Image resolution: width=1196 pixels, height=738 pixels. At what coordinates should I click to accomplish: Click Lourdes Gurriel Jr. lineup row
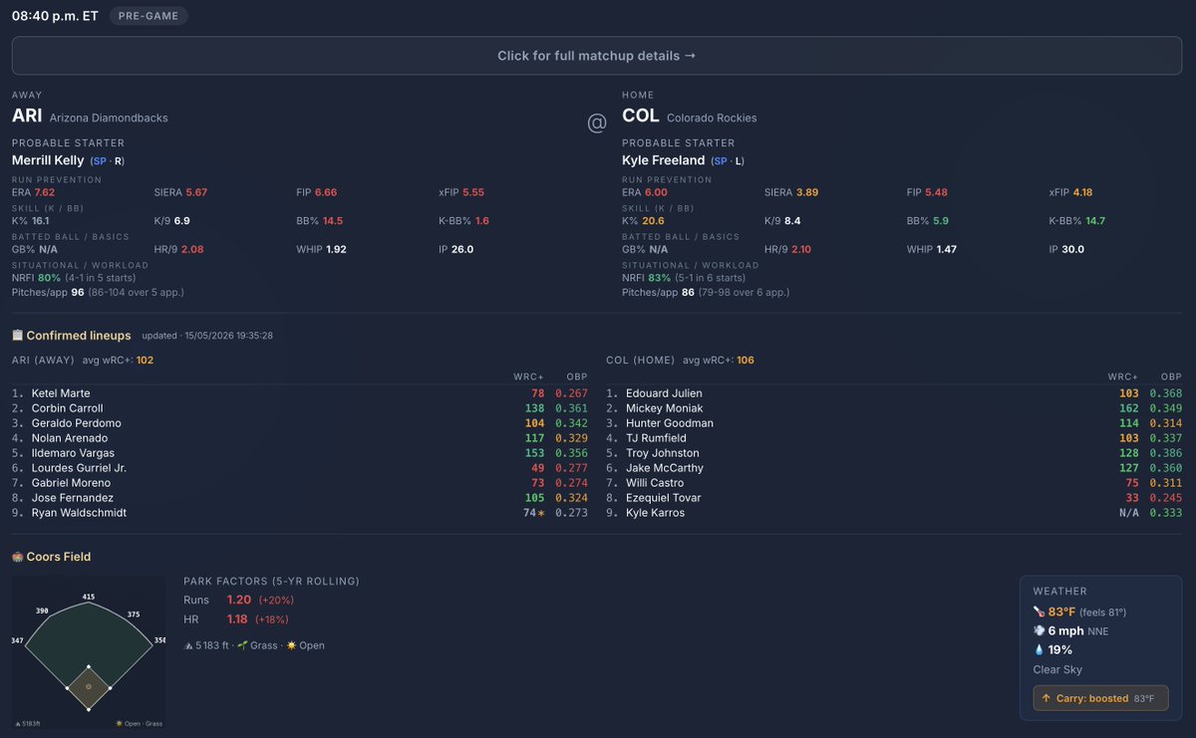coord(300,468)
